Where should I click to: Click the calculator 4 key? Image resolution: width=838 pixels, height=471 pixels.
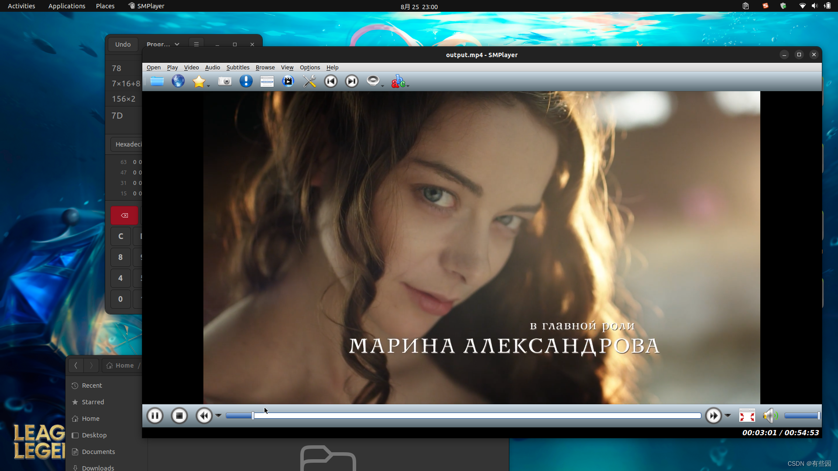[120, 278]
